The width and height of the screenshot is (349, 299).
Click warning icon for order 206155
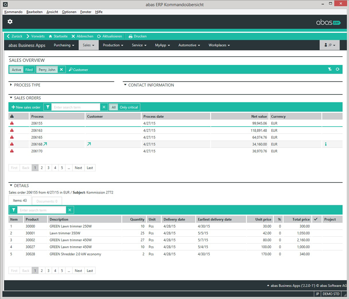point(12,123)
